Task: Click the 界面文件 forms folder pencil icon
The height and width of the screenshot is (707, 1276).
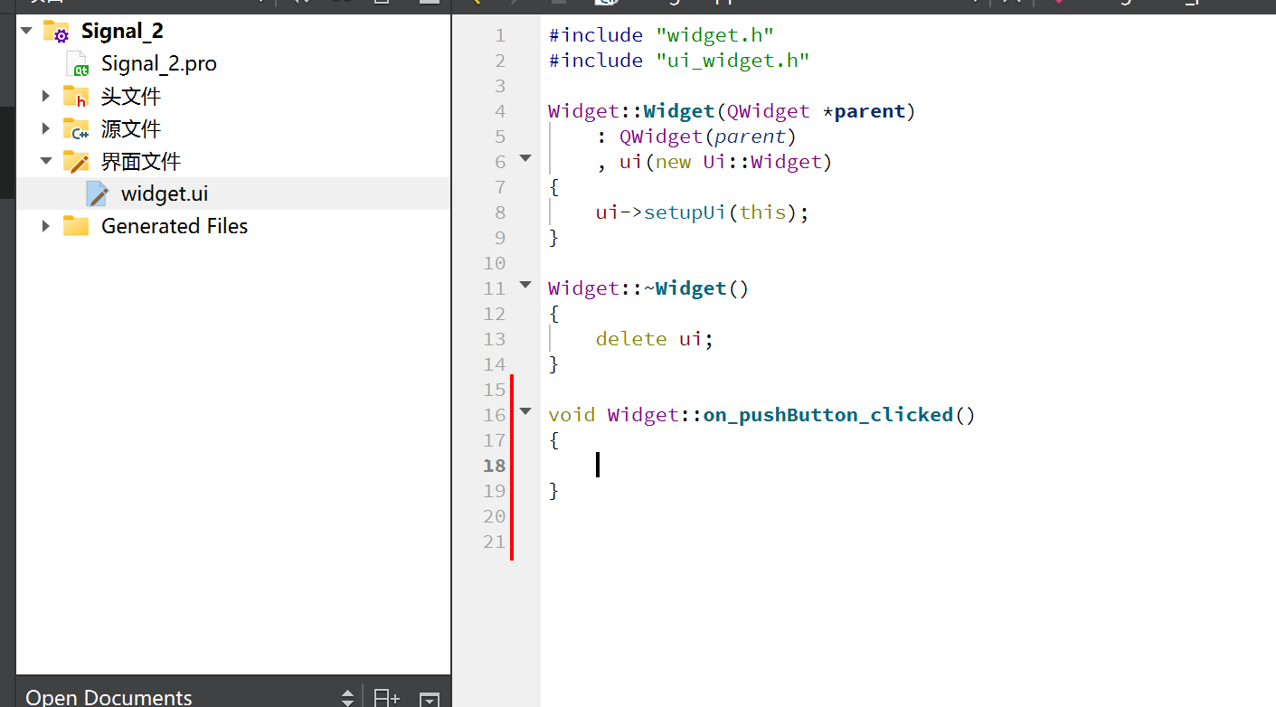Action: [x=76, y=161]
